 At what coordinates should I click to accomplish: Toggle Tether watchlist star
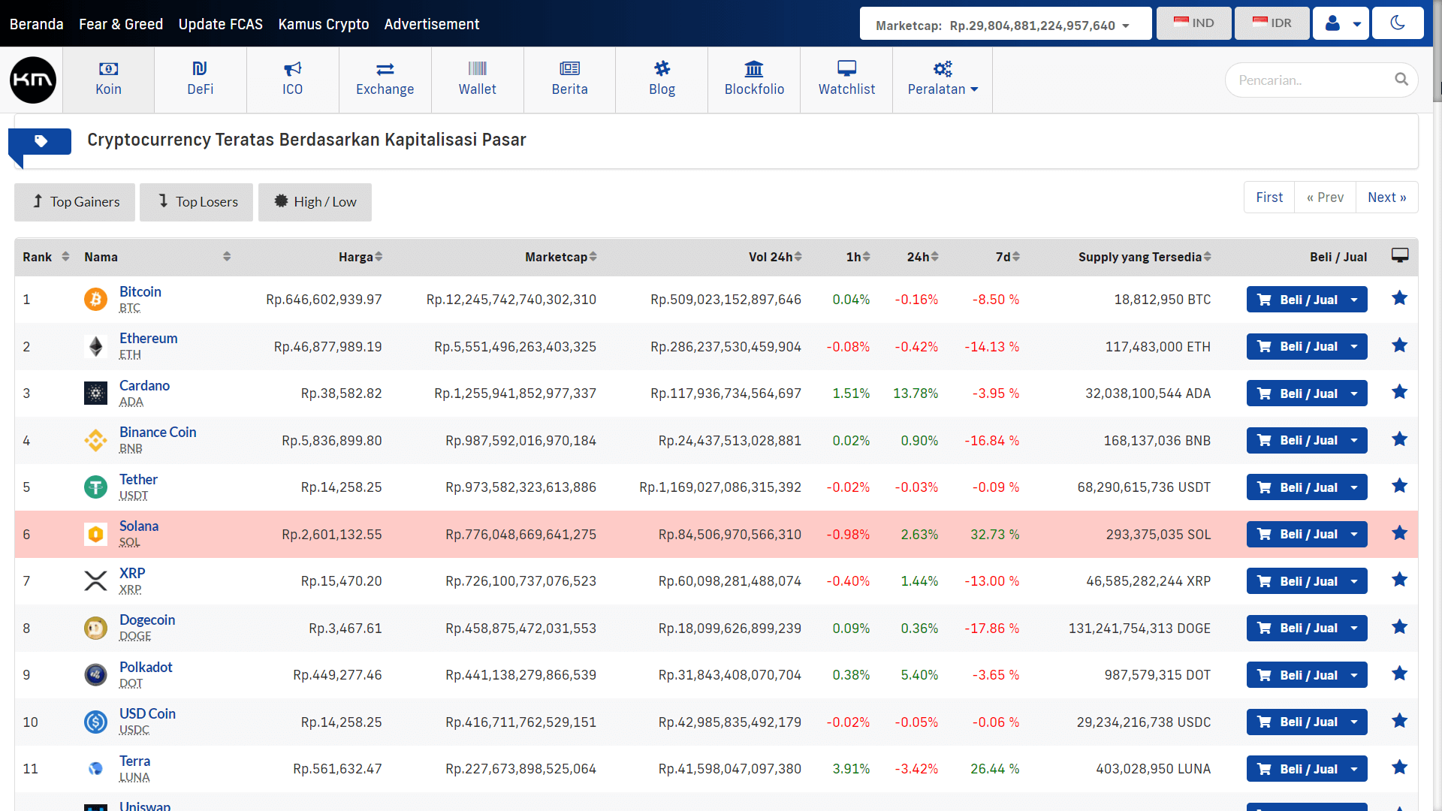(1399, 486)
